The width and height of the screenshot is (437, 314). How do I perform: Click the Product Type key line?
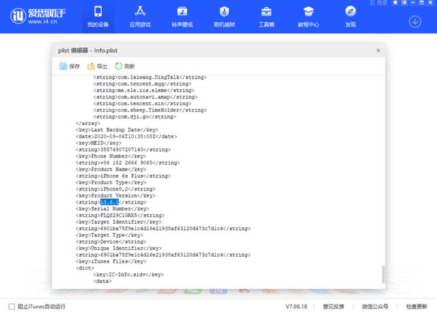click(x=111, y=182)
